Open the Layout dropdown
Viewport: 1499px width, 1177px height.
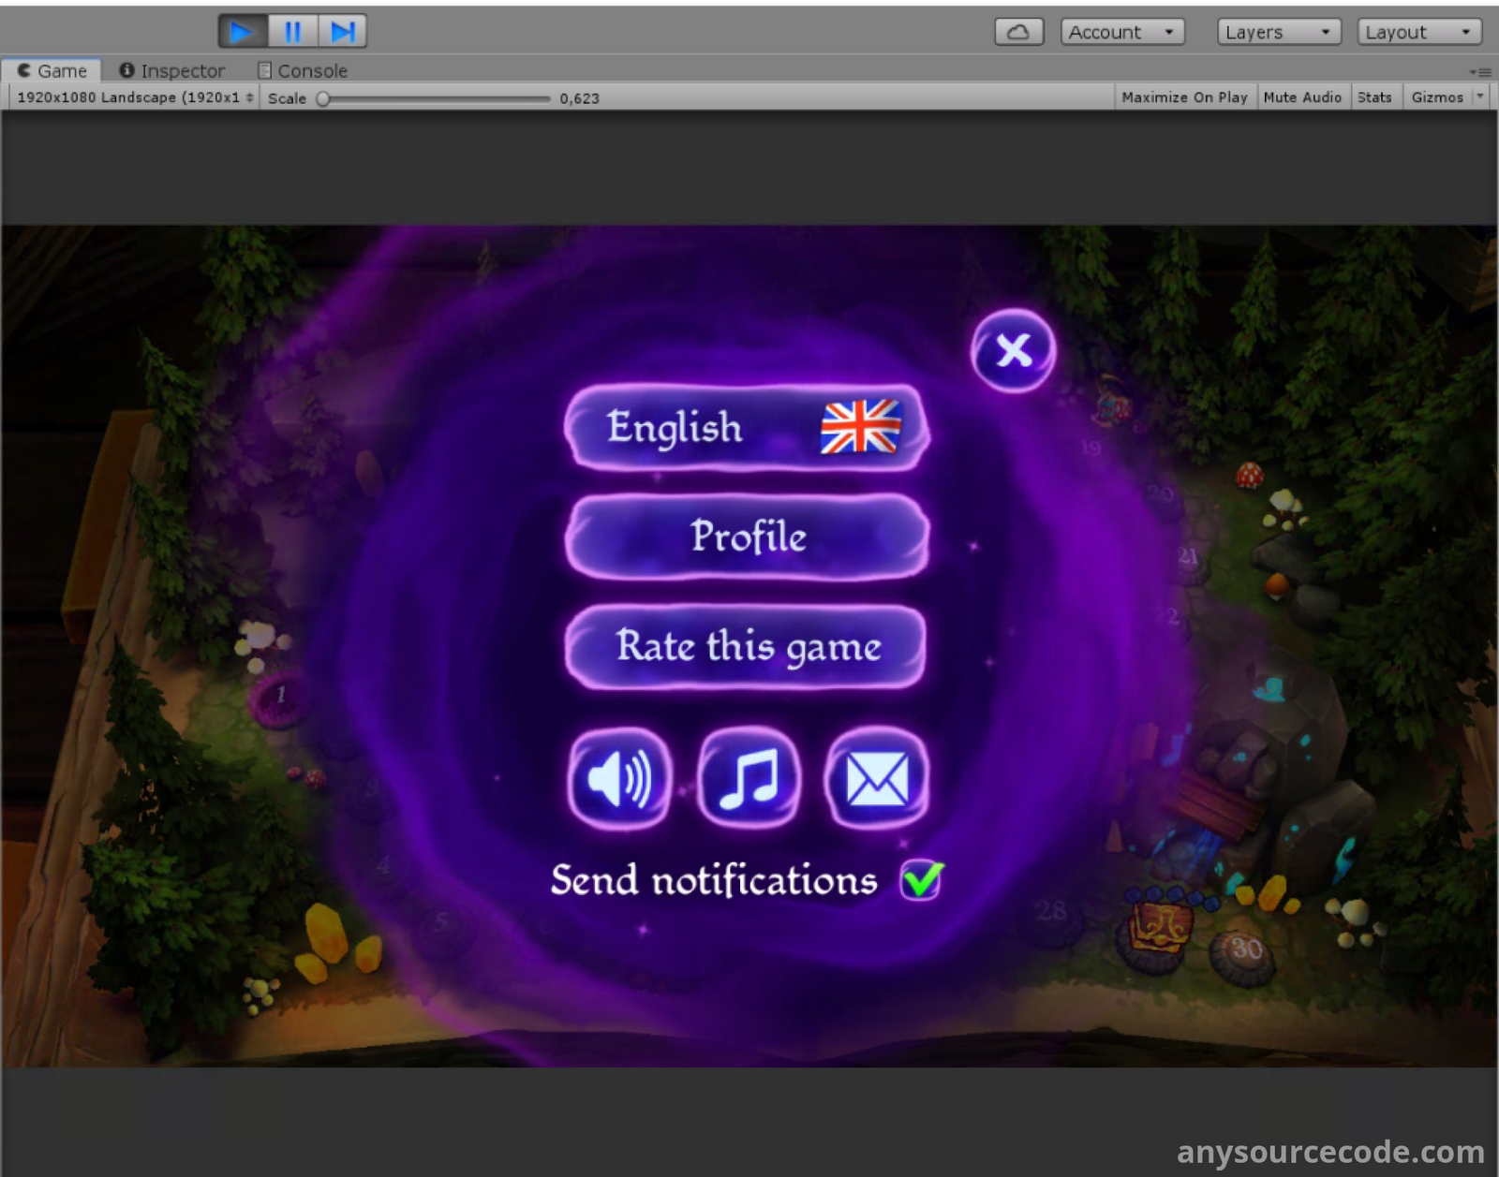[1418, 32]
